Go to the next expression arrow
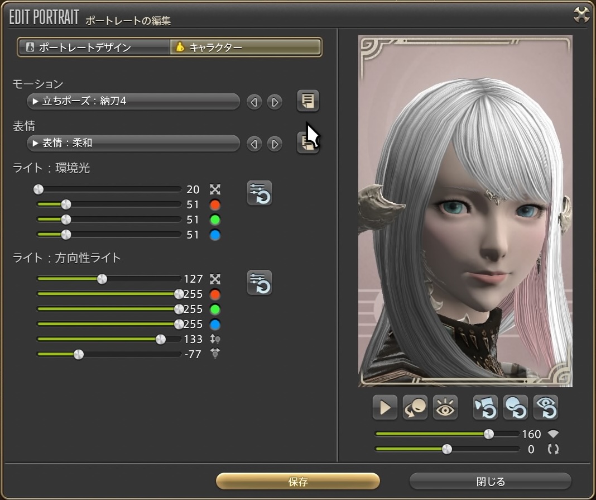The height and width of the screenshot is (500, 596). pos(274,144)
